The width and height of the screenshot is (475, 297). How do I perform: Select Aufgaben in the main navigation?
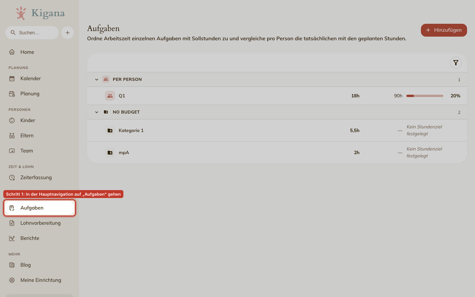pyautogui.click(x=40, y=208)
